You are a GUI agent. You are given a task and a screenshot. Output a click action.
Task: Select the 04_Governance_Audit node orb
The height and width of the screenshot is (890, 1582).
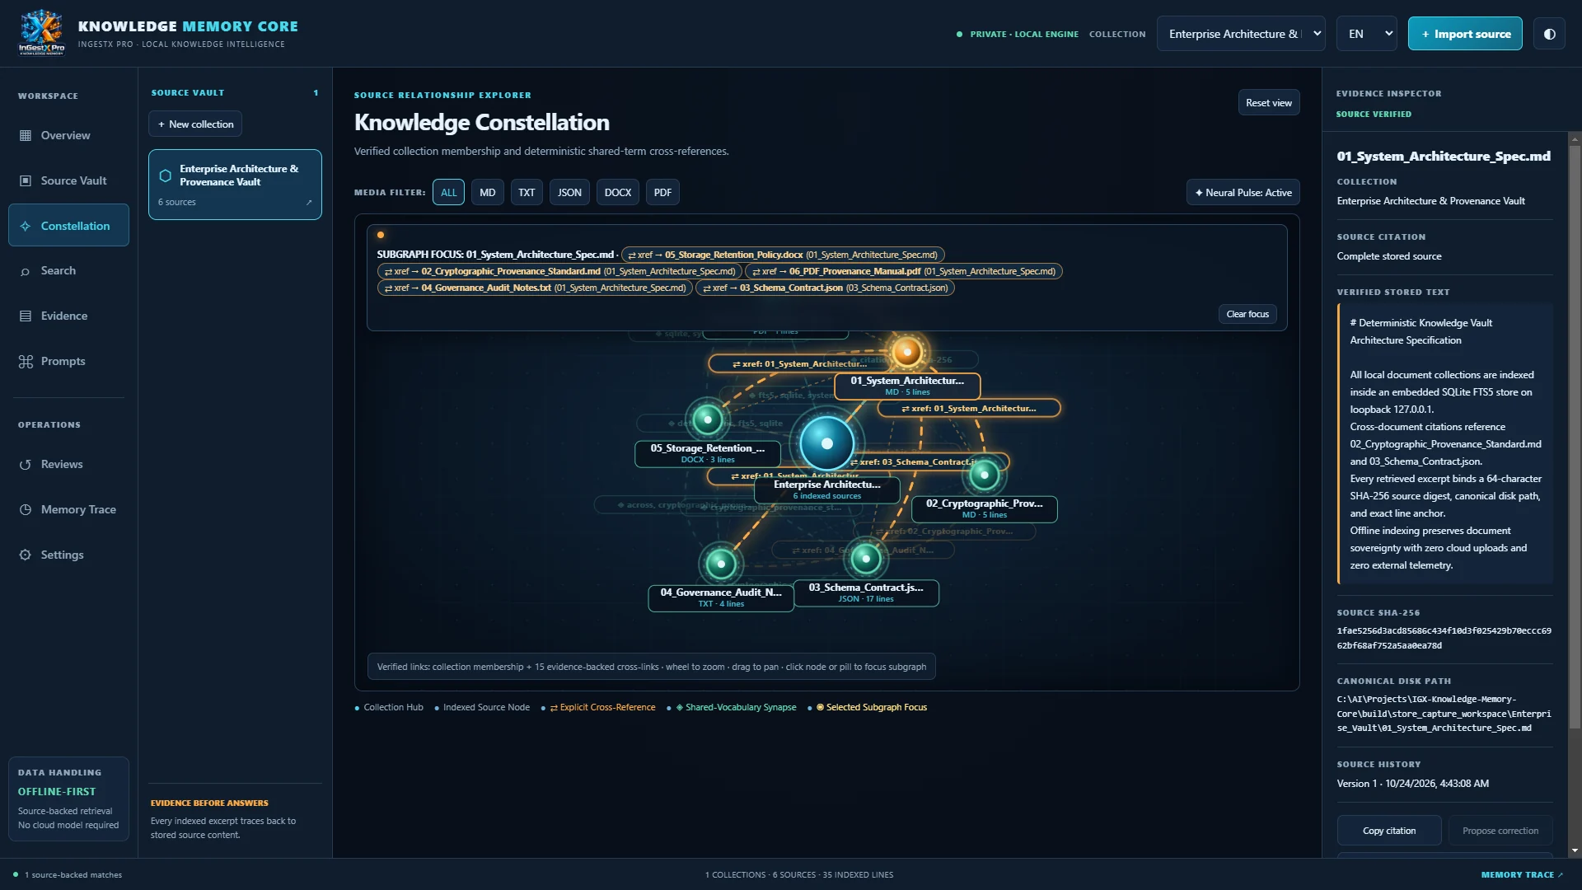pyautogui.click(x=721, y=564)
